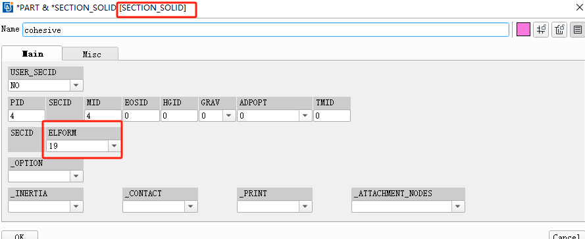Click the pink part color swatch
Image resolution: width=585 pixels, height=239 pixels.
(x=523, y=30)
